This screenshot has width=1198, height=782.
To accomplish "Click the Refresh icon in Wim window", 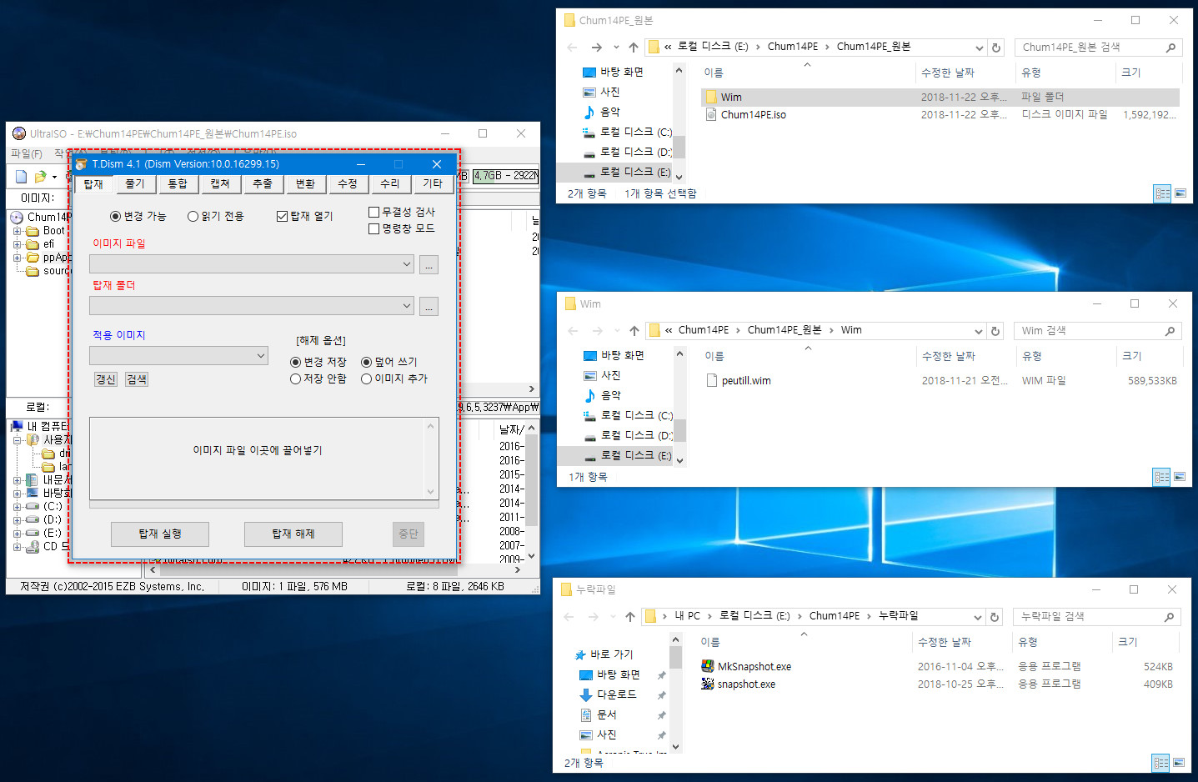I will (995, 331).
